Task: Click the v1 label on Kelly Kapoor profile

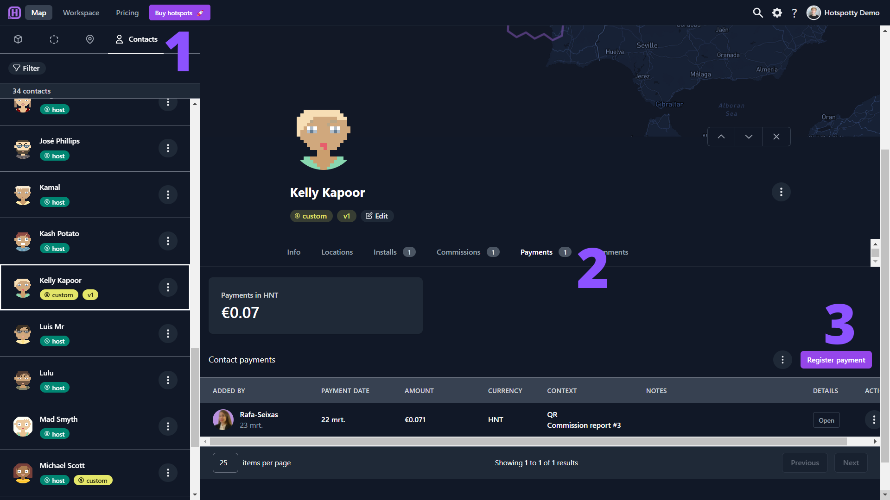Action: (x=346, y=216)
